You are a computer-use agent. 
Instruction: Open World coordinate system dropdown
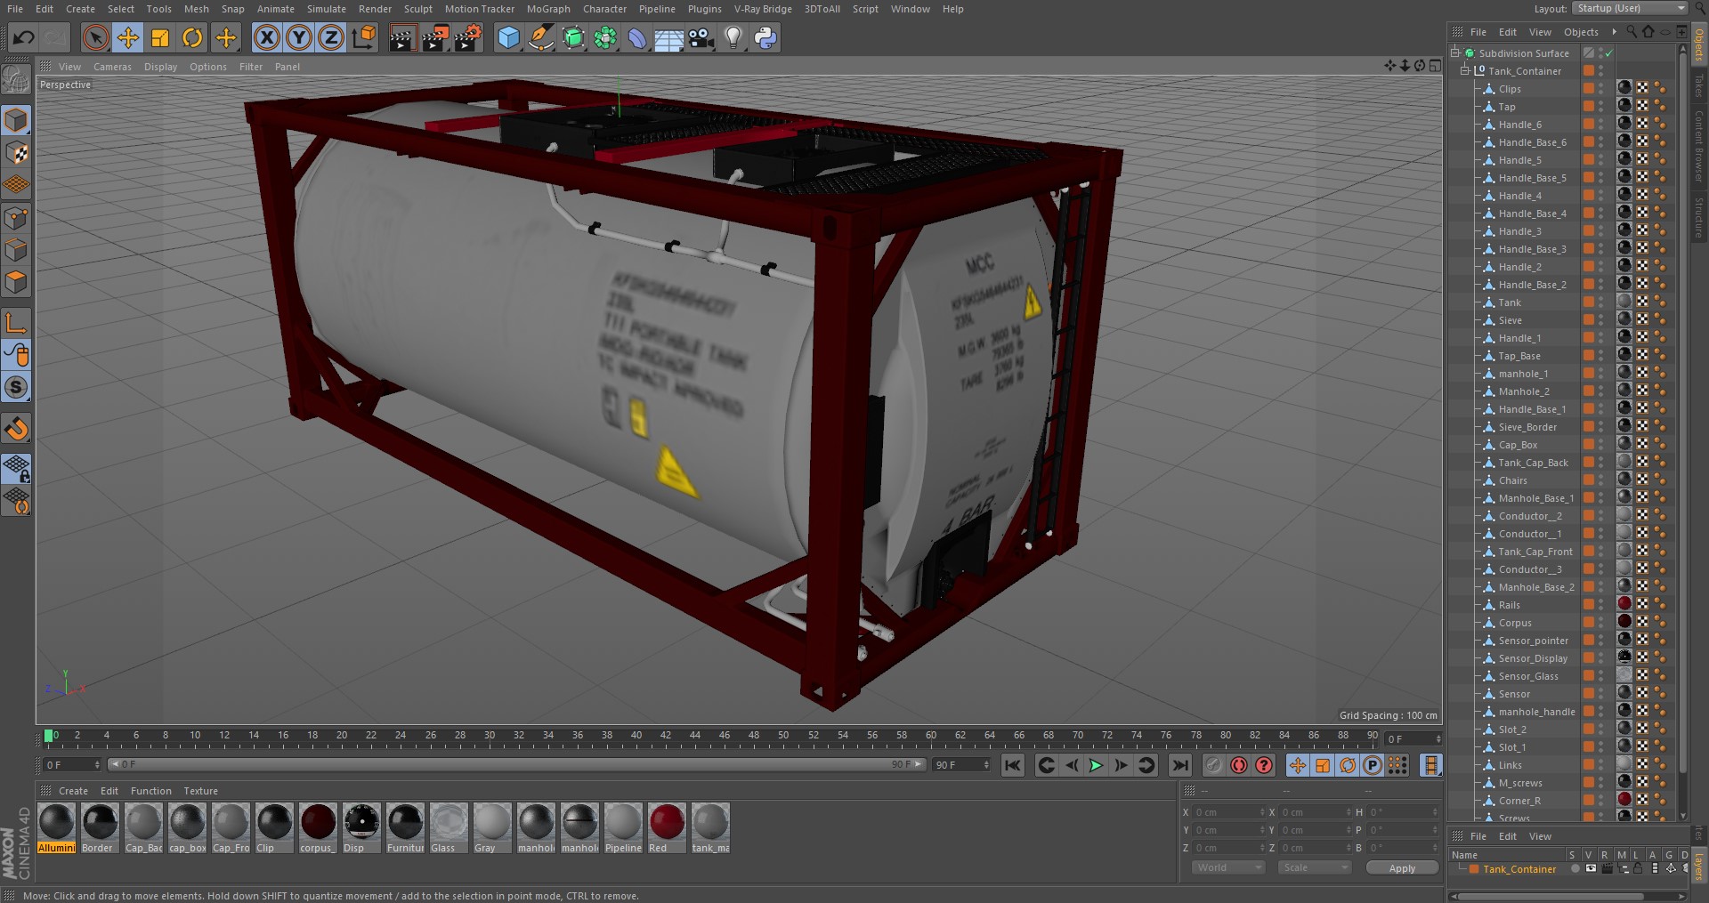click(x=1227, y=867)
